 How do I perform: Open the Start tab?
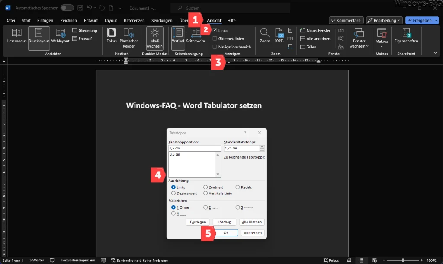[x=26, y=20]
